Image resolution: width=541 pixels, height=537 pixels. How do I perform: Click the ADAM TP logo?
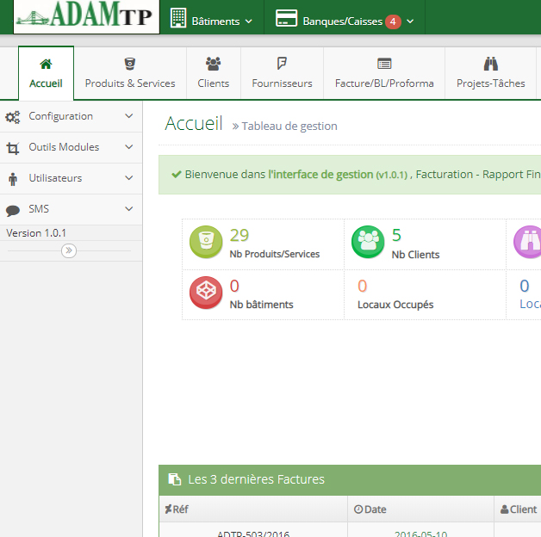[x=86, y=17]
